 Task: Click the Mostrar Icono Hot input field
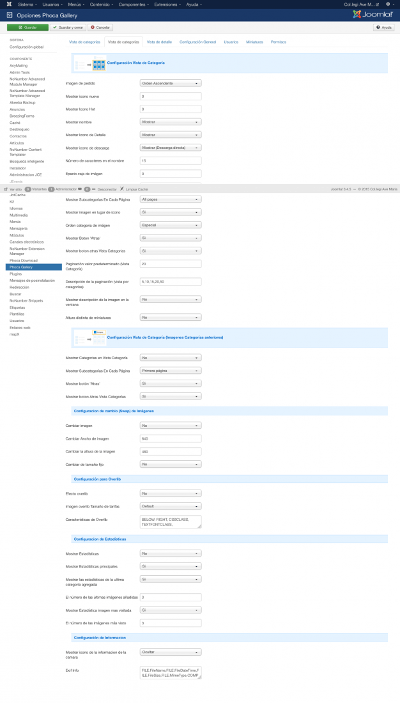(171, 109)
